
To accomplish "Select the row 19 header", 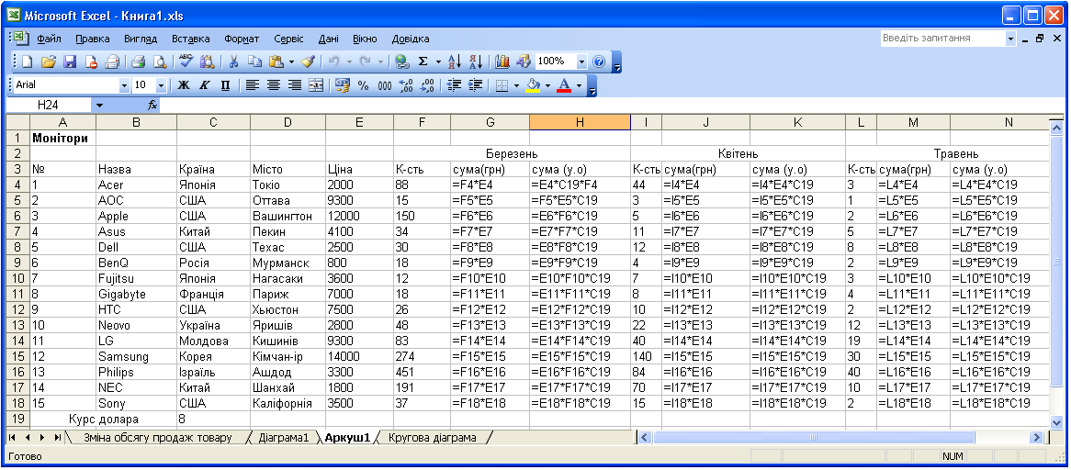I will pos(17,419).
